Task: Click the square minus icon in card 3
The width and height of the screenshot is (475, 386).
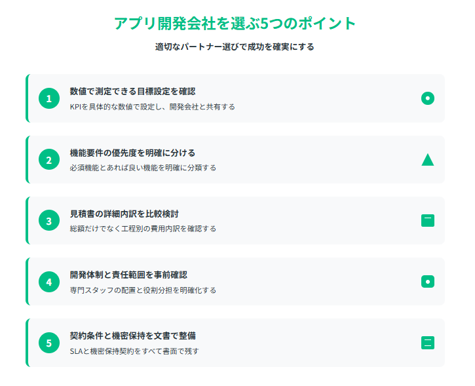Action: coord(428,221)
